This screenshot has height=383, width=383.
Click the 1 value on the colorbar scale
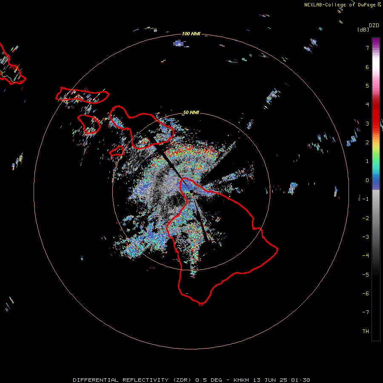[367, 161]
